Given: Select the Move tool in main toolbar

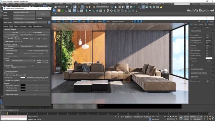Looking at the screenshot, I should [71, 7].
